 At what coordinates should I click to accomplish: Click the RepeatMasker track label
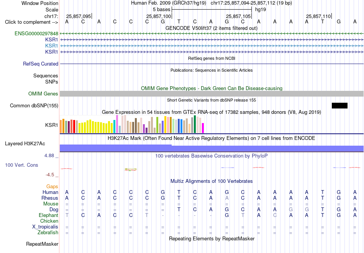coord(42,244)
